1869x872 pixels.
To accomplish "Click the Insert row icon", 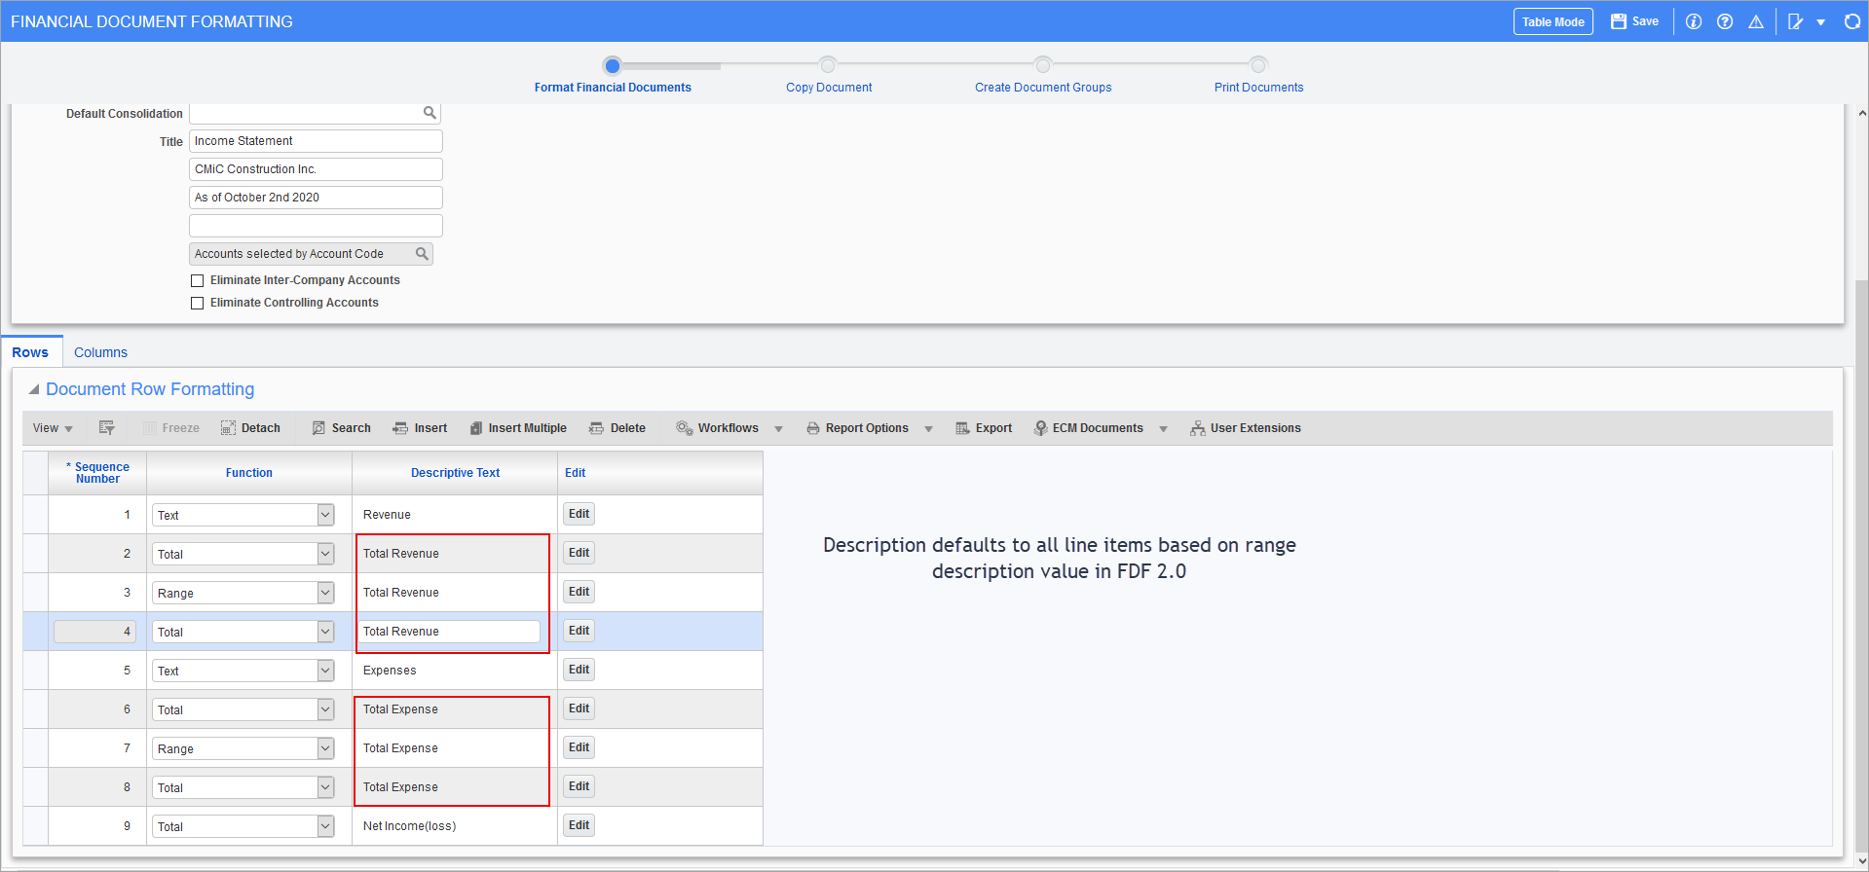I will coord(400,428).
